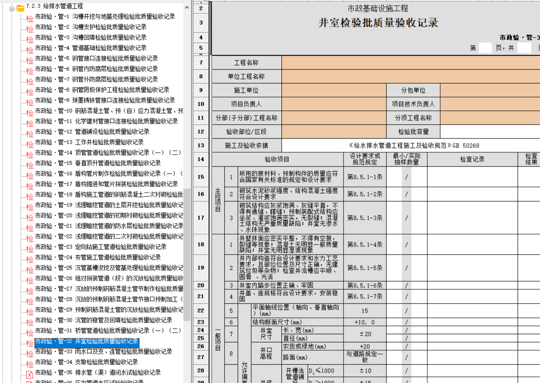Click the 检验批容量 white input cell
Screen dimensions: 540x383
pyautogui.click(x=490, y=132)
